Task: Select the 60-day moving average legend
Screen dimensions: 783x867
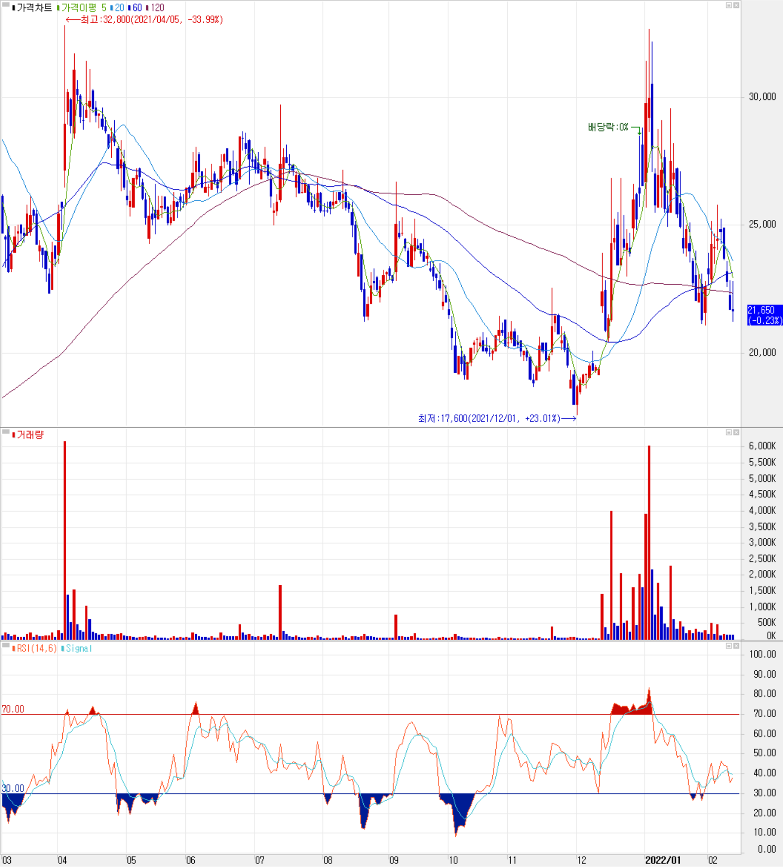Action: (135, 7)
